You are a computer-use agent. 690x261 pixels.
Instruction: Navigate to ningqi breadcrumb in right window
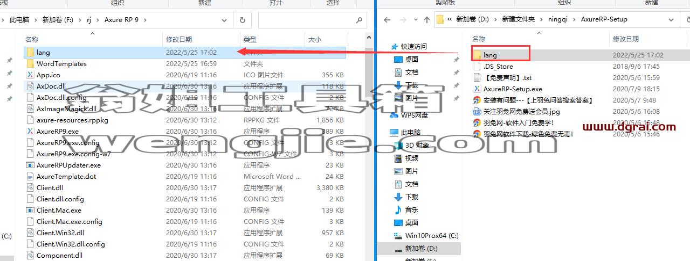coord(558,19)
